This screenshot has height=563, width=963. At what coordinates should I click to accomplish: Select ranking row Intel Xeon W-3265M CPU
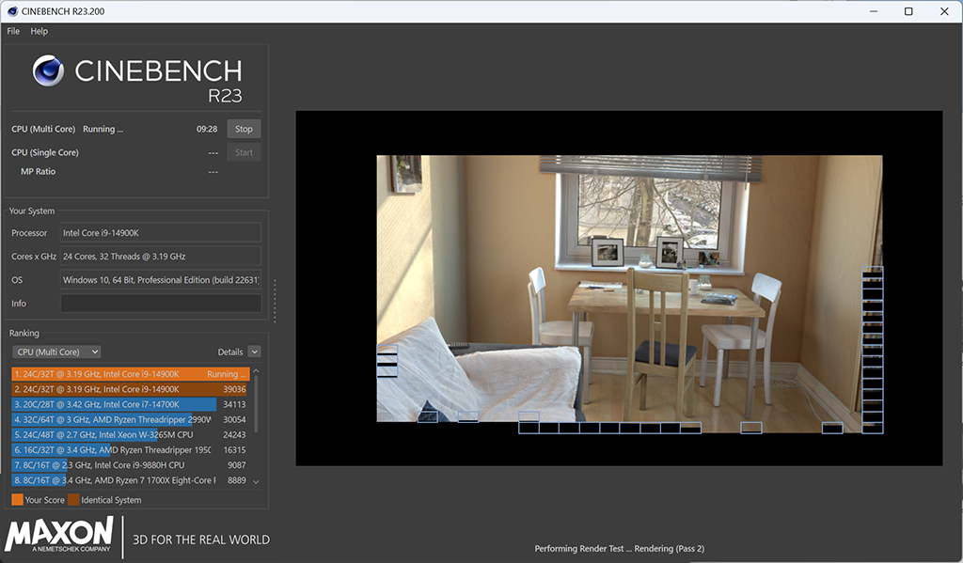click(x=130, y=434)
